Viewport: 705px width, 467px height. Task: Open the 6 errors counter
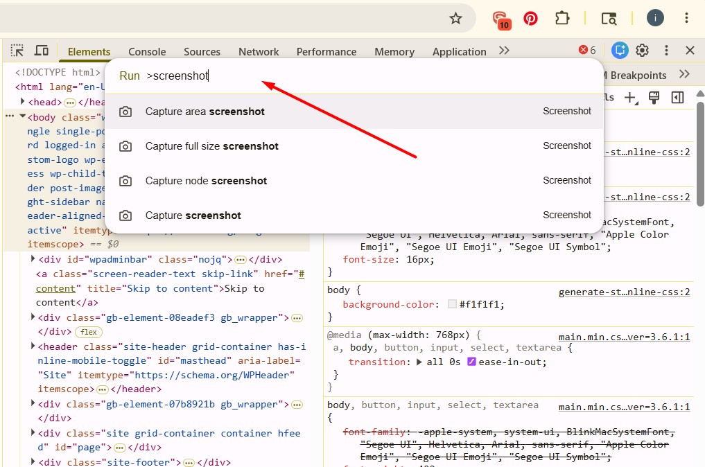[x=587, y=50]
